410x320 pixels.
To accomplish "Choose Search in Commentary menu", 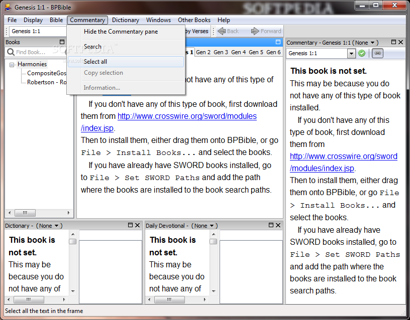I will coord(126,47).
